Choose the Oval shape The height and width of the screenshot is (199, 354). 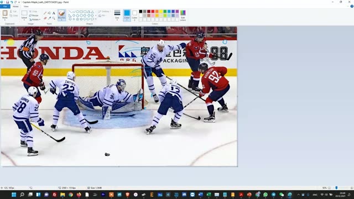[77, 12]
